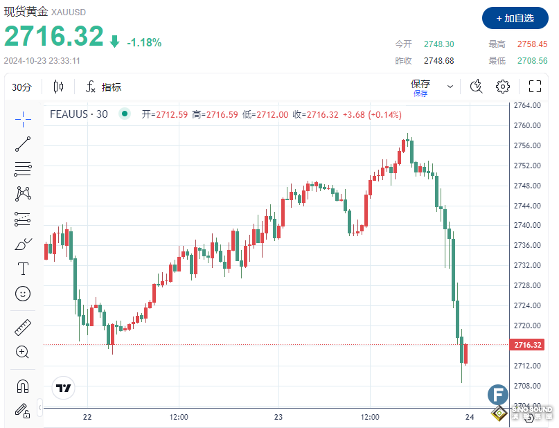Select the trend line drawing tool
This screenshot has width=559, height=428.
[x=22, y=143]
